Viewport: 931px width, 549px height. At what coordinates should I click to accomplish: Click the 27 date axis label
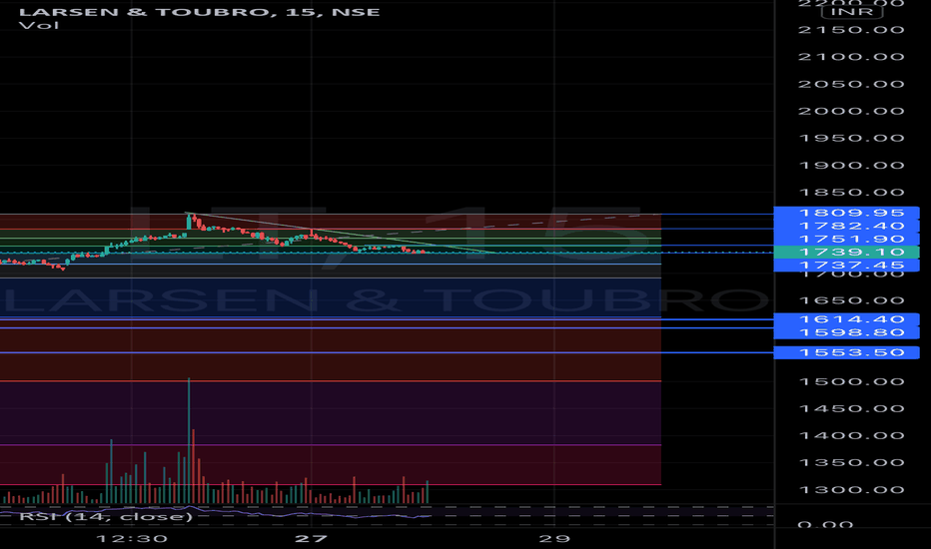tap(311, 539)
